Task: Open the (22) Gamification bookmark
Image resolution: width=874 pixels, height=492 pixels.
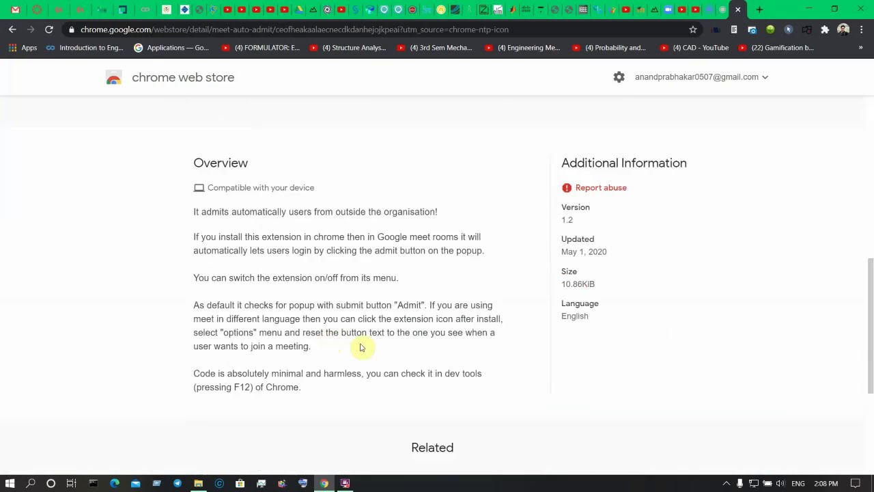Action: 776,48
